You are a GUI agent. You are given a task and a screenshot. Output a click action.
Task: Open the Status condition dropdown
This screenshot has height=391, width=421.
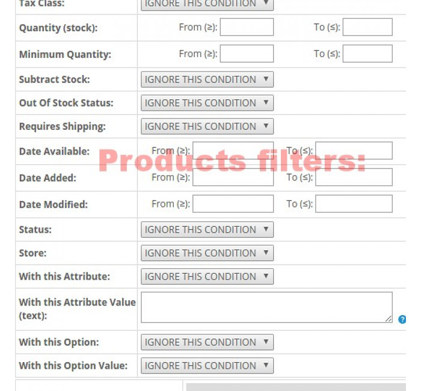pos(207,229)
